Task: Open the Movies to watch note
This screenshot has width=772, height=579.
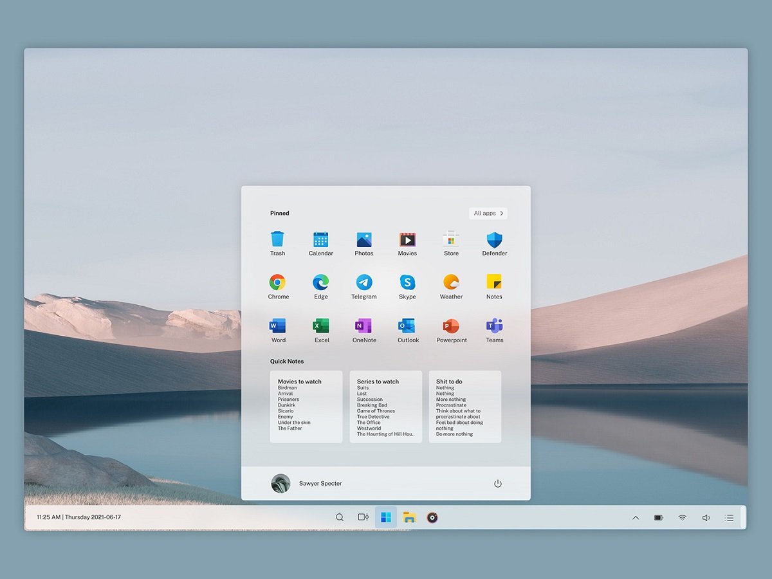Action: point(306,407)
